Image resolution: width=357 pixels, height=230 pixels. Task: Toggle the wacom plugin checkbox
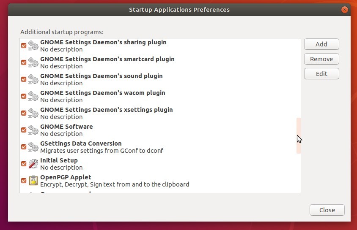point(24,96)
